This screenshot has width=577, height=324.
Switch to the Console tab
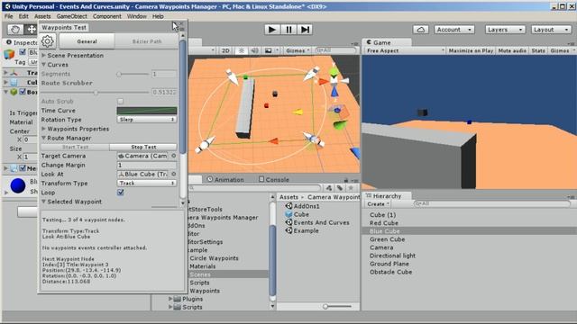(274, 180)
